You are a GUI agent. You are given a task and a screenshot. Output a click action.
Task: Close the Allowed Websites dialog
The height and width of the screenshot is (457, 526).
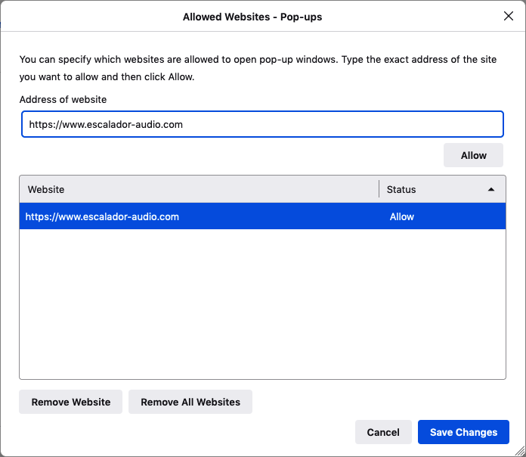[508, 16]
